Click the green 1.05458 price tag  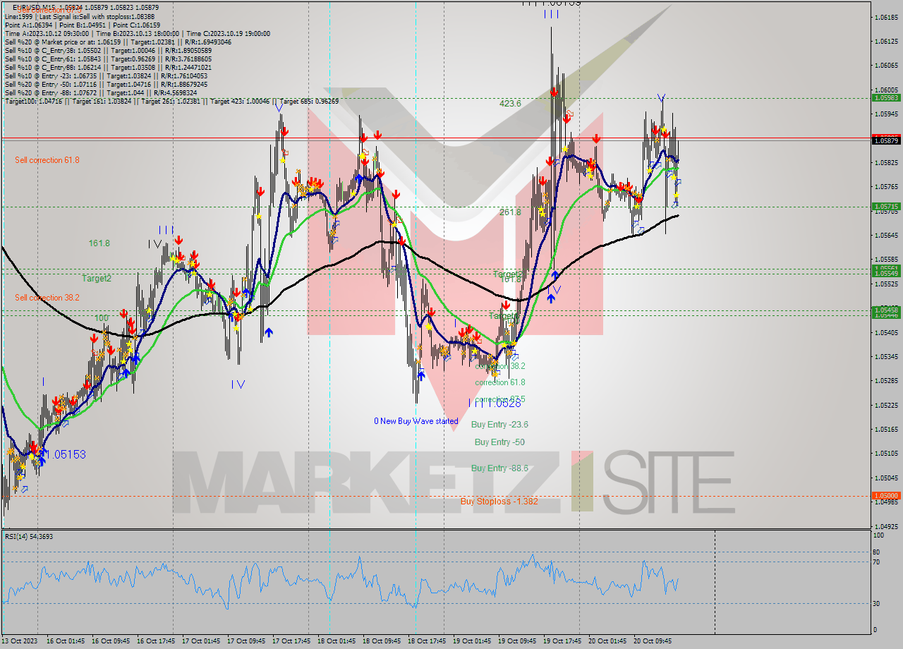[886, 310]
